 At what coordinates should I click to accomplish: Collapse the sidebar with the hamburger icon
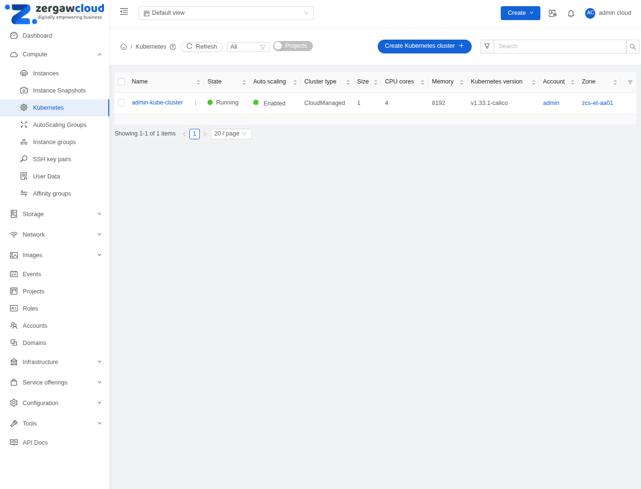pyautogui.click(x=124, y=11)
